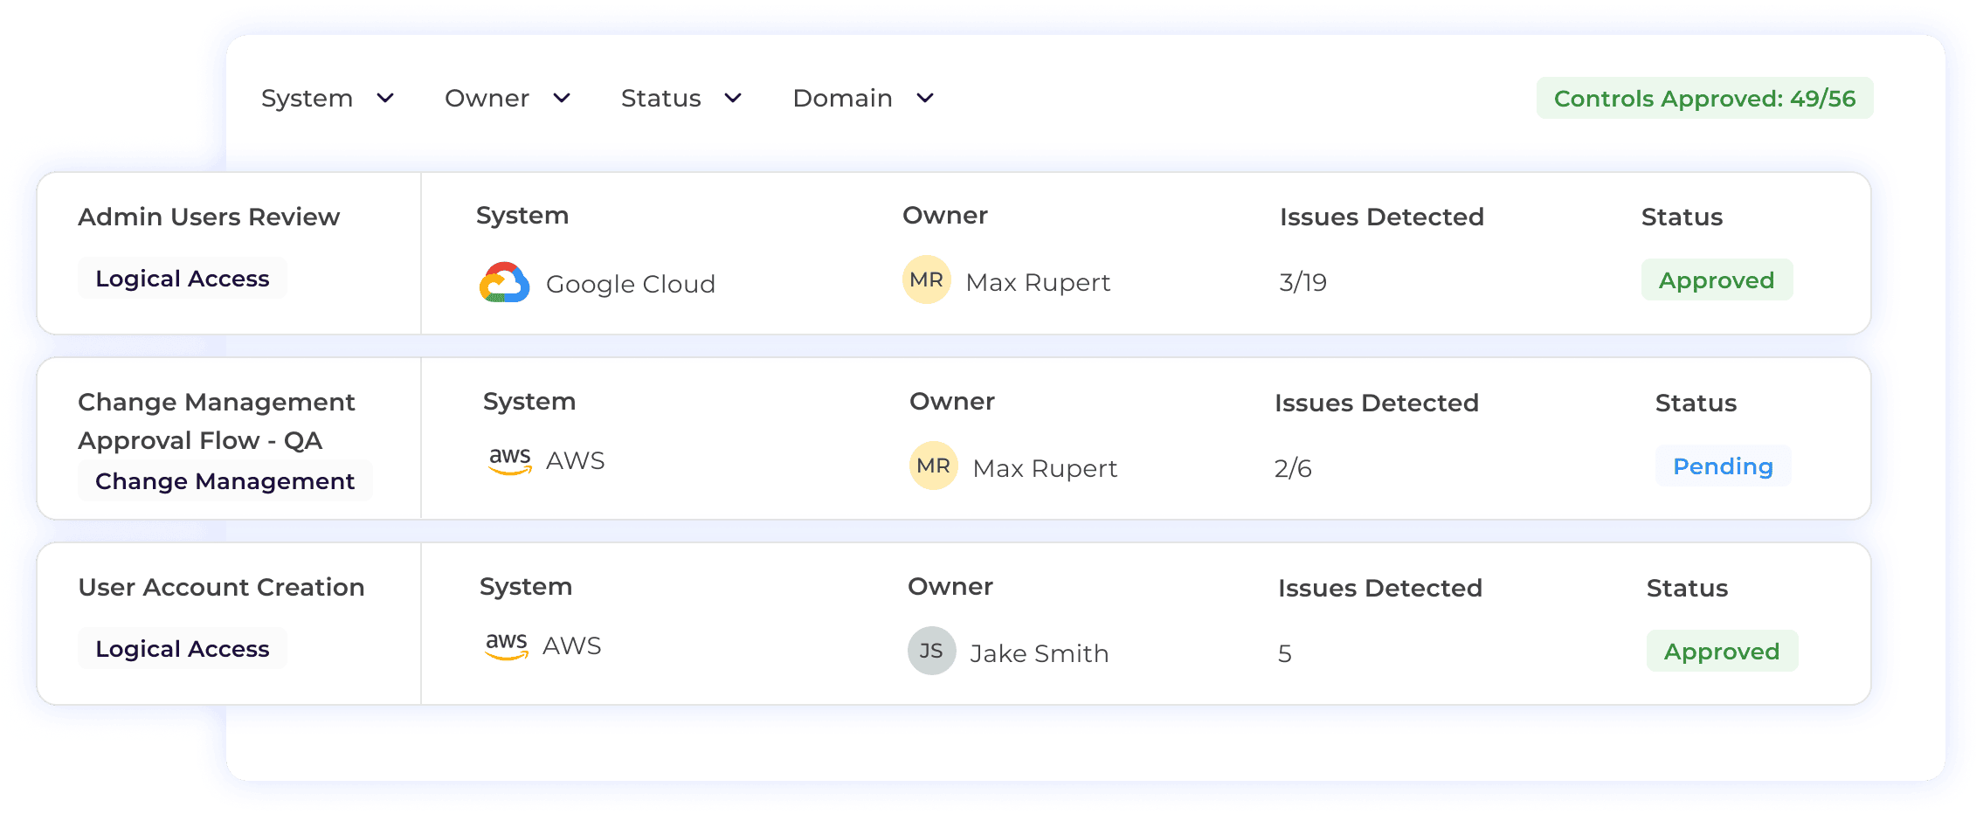This screenshot has height=821, width=1983.
Task: Click Owner header in Change Management row
Action: pos(952,401)
